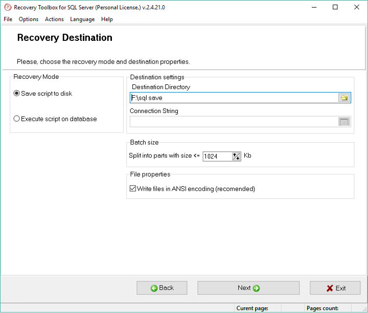Minimize the Recovery Toolbox window

tap(313, 7)
